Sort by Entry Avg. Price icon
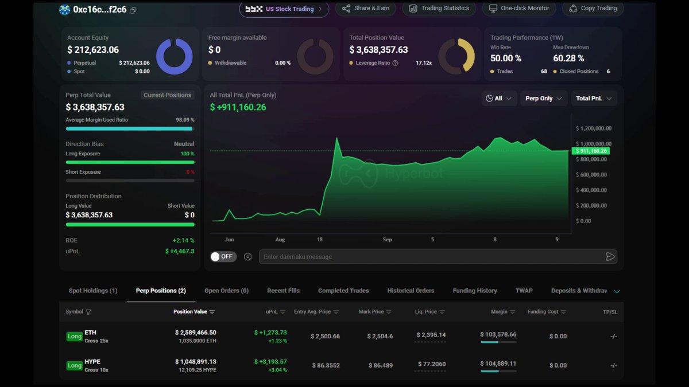 (336, 312)
